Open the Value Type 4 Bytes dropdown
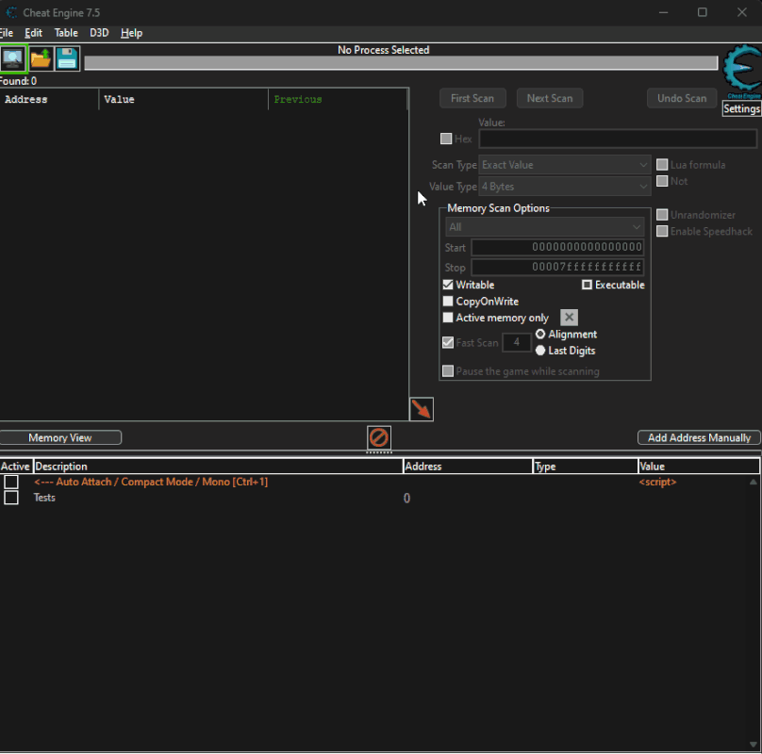Viewport: 762px width, 754px height. (565, 187)
